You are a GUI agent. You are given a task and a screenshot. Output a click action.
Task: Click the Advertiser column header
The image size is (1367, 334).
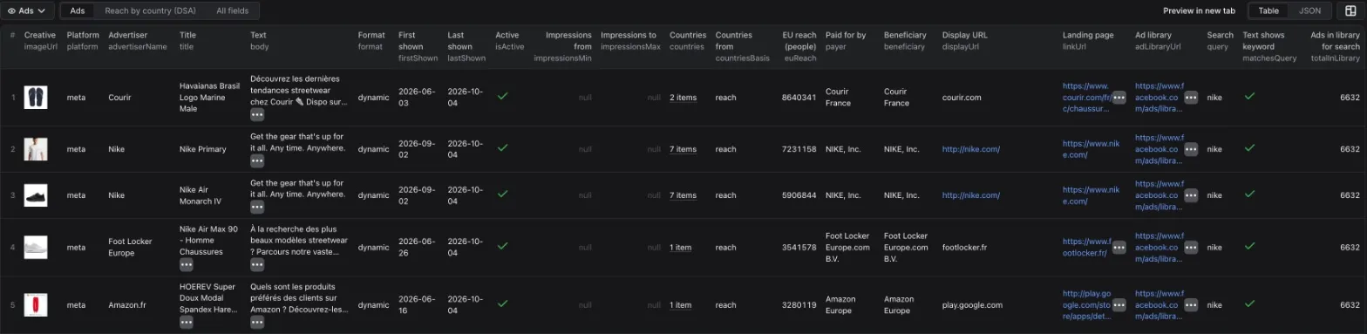tap(137, 40)
